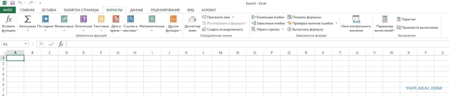
Task: Click the Save floppy disk icon
Action: point(12,3)
